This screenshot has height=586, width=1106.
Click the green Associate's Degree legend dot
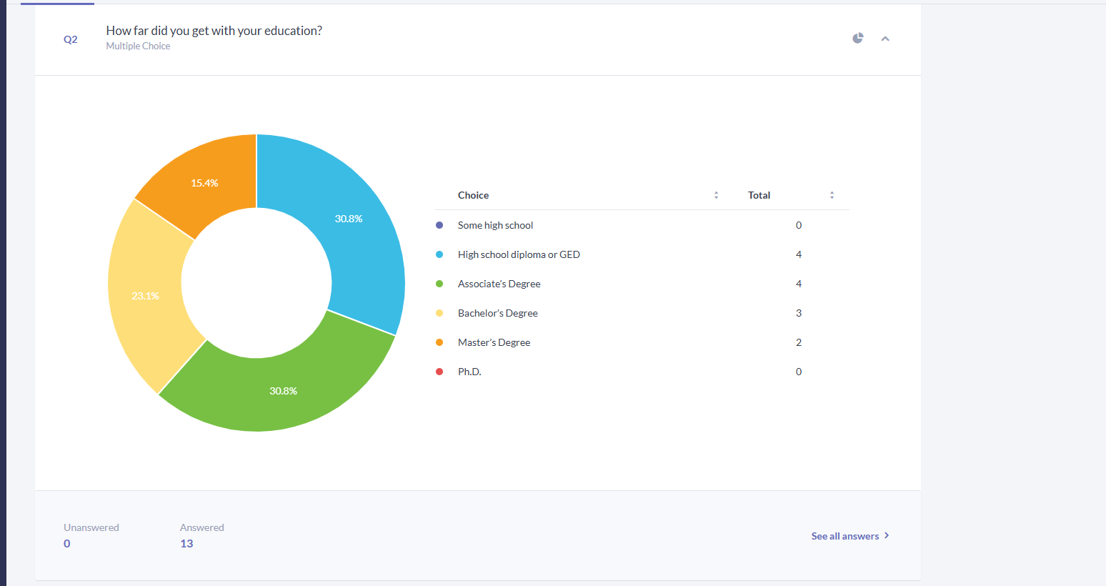pos(439,284)
